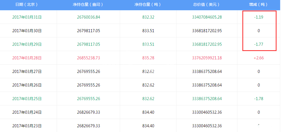Click the 0 change in the 03月26日 row
This screenshot has height=132, width=281.
point(258,85)
